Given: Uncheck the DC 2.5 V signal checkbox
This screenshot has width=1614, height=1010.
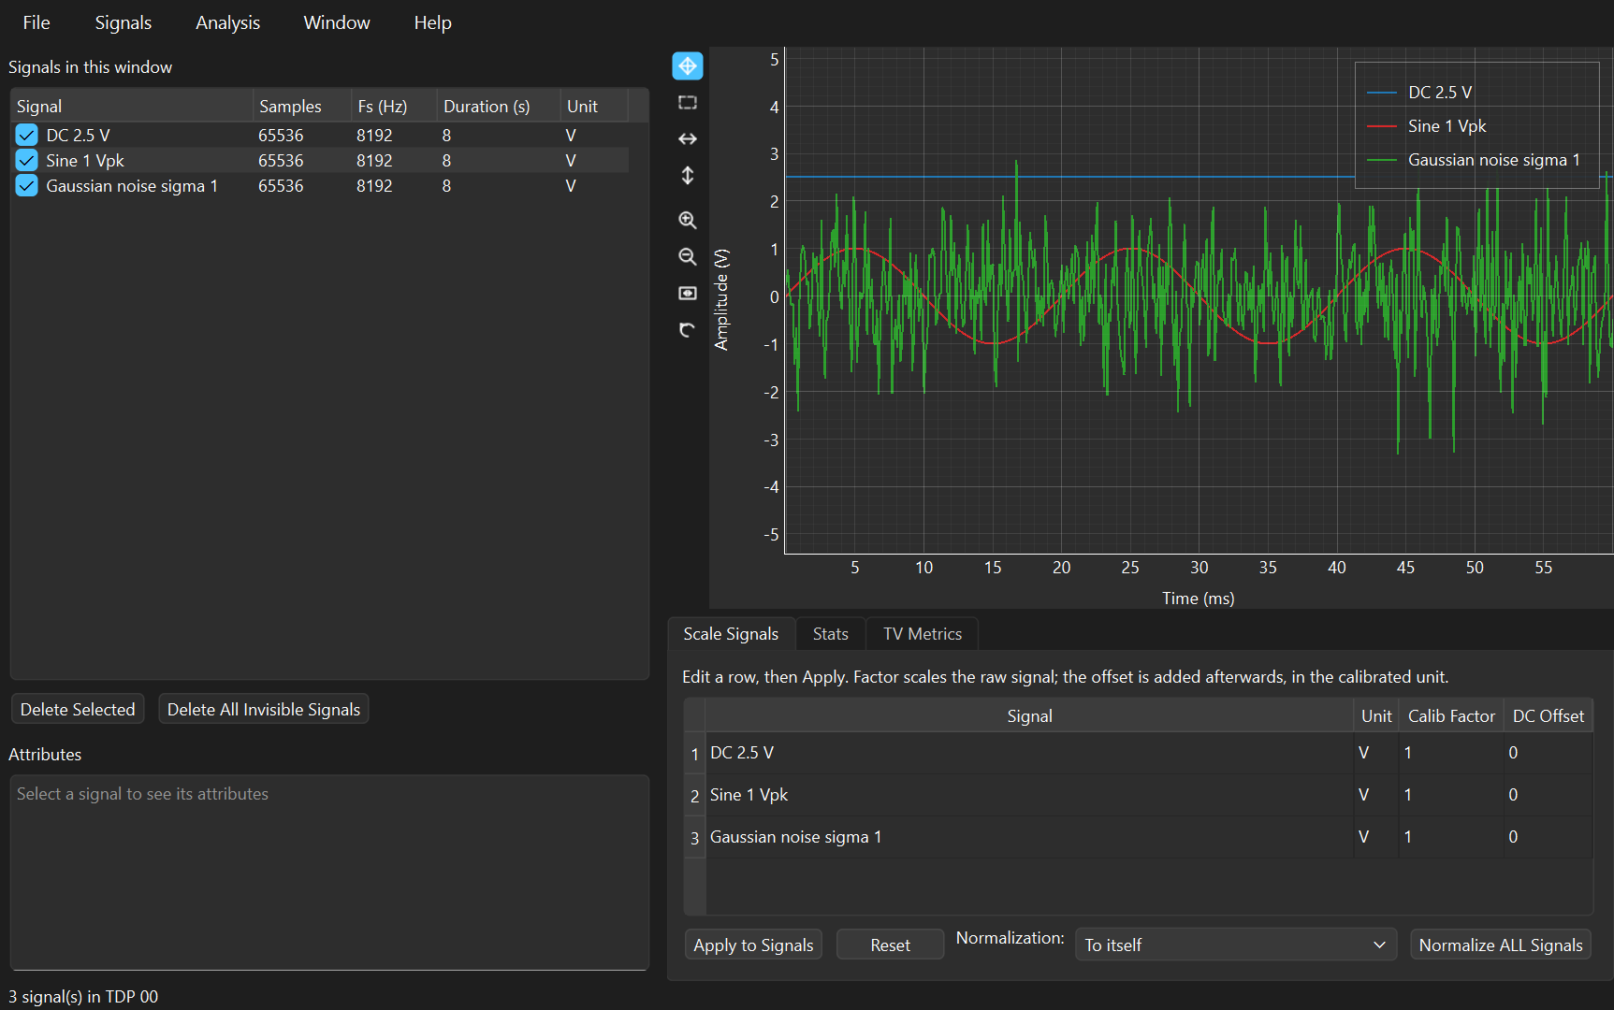Looking at the screenshot, I should point(26,136).
